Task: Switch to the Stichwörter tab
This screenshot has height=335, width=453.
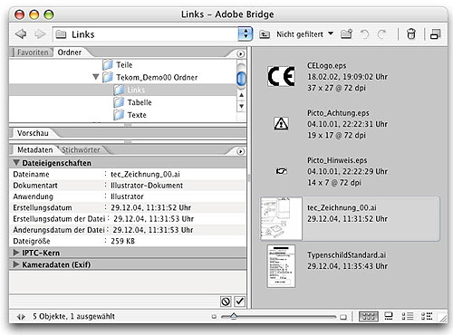Action: [x=81, y=150]
